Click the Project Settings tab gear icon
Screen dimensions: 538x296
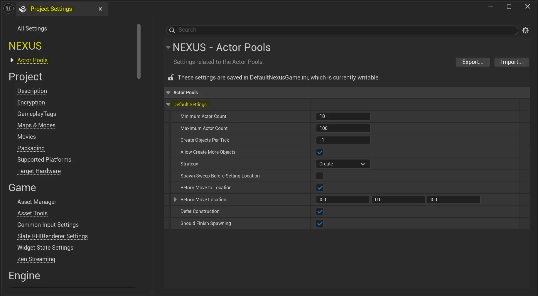pyautogui.click(x=23, y=9)
